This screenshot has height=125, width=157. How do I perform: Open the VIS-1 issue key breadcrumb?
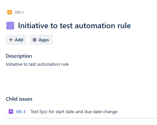[19, 13]
